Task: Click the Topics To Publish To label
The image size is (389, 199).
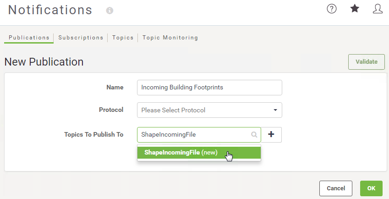Action: [x=94, y=134]
